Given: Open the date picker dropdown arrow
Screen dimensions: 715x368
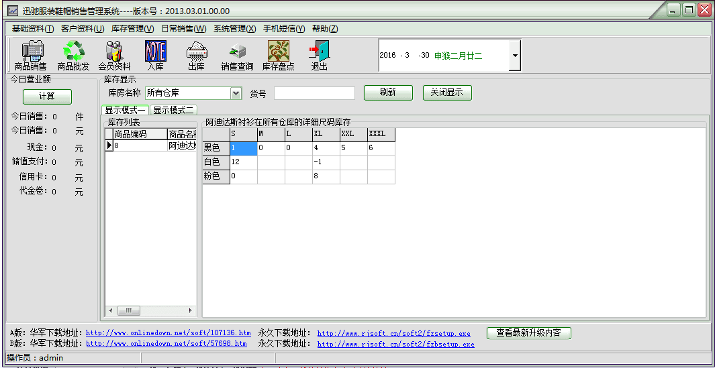Looking at the screenshot, I should coord(515,56).
